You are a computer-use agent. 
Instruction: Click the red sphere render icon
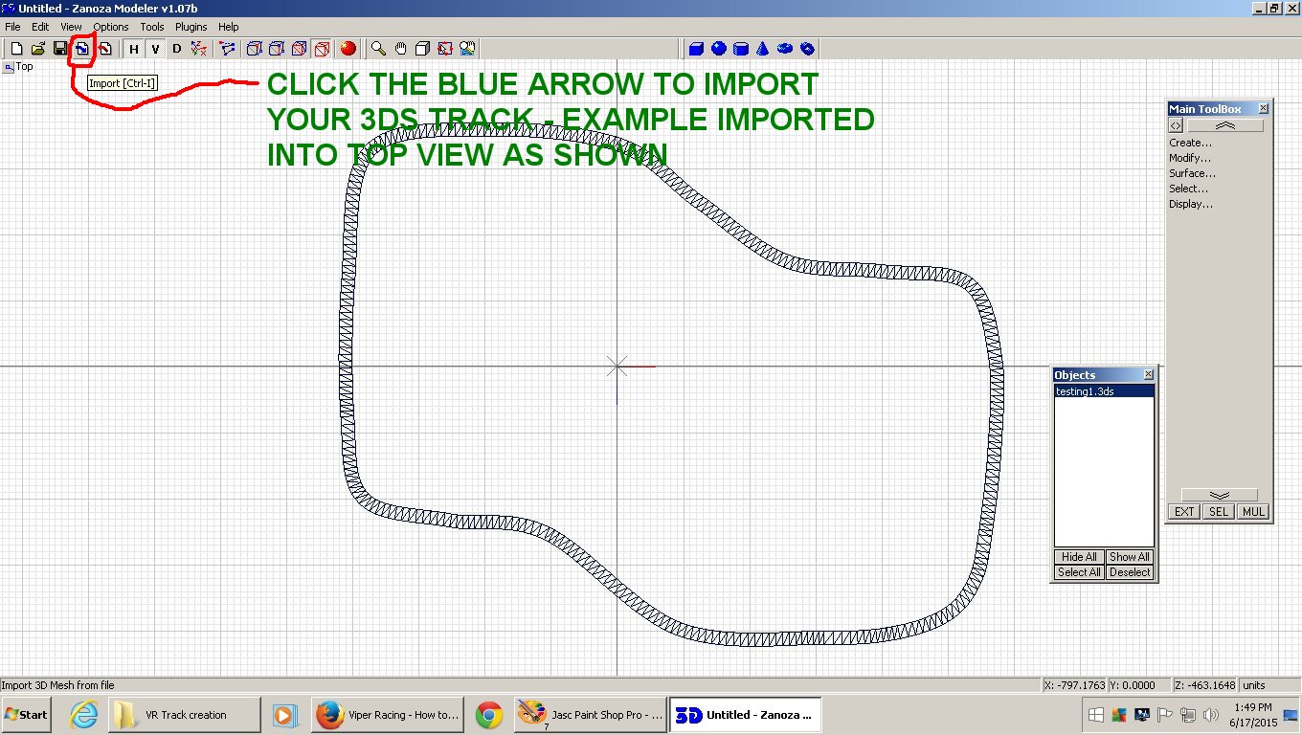tap(348, 49)
